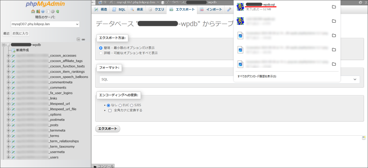Unlink from main panel using the chain icon
Viewport: 368px width, 168px height.
point(83,40)
